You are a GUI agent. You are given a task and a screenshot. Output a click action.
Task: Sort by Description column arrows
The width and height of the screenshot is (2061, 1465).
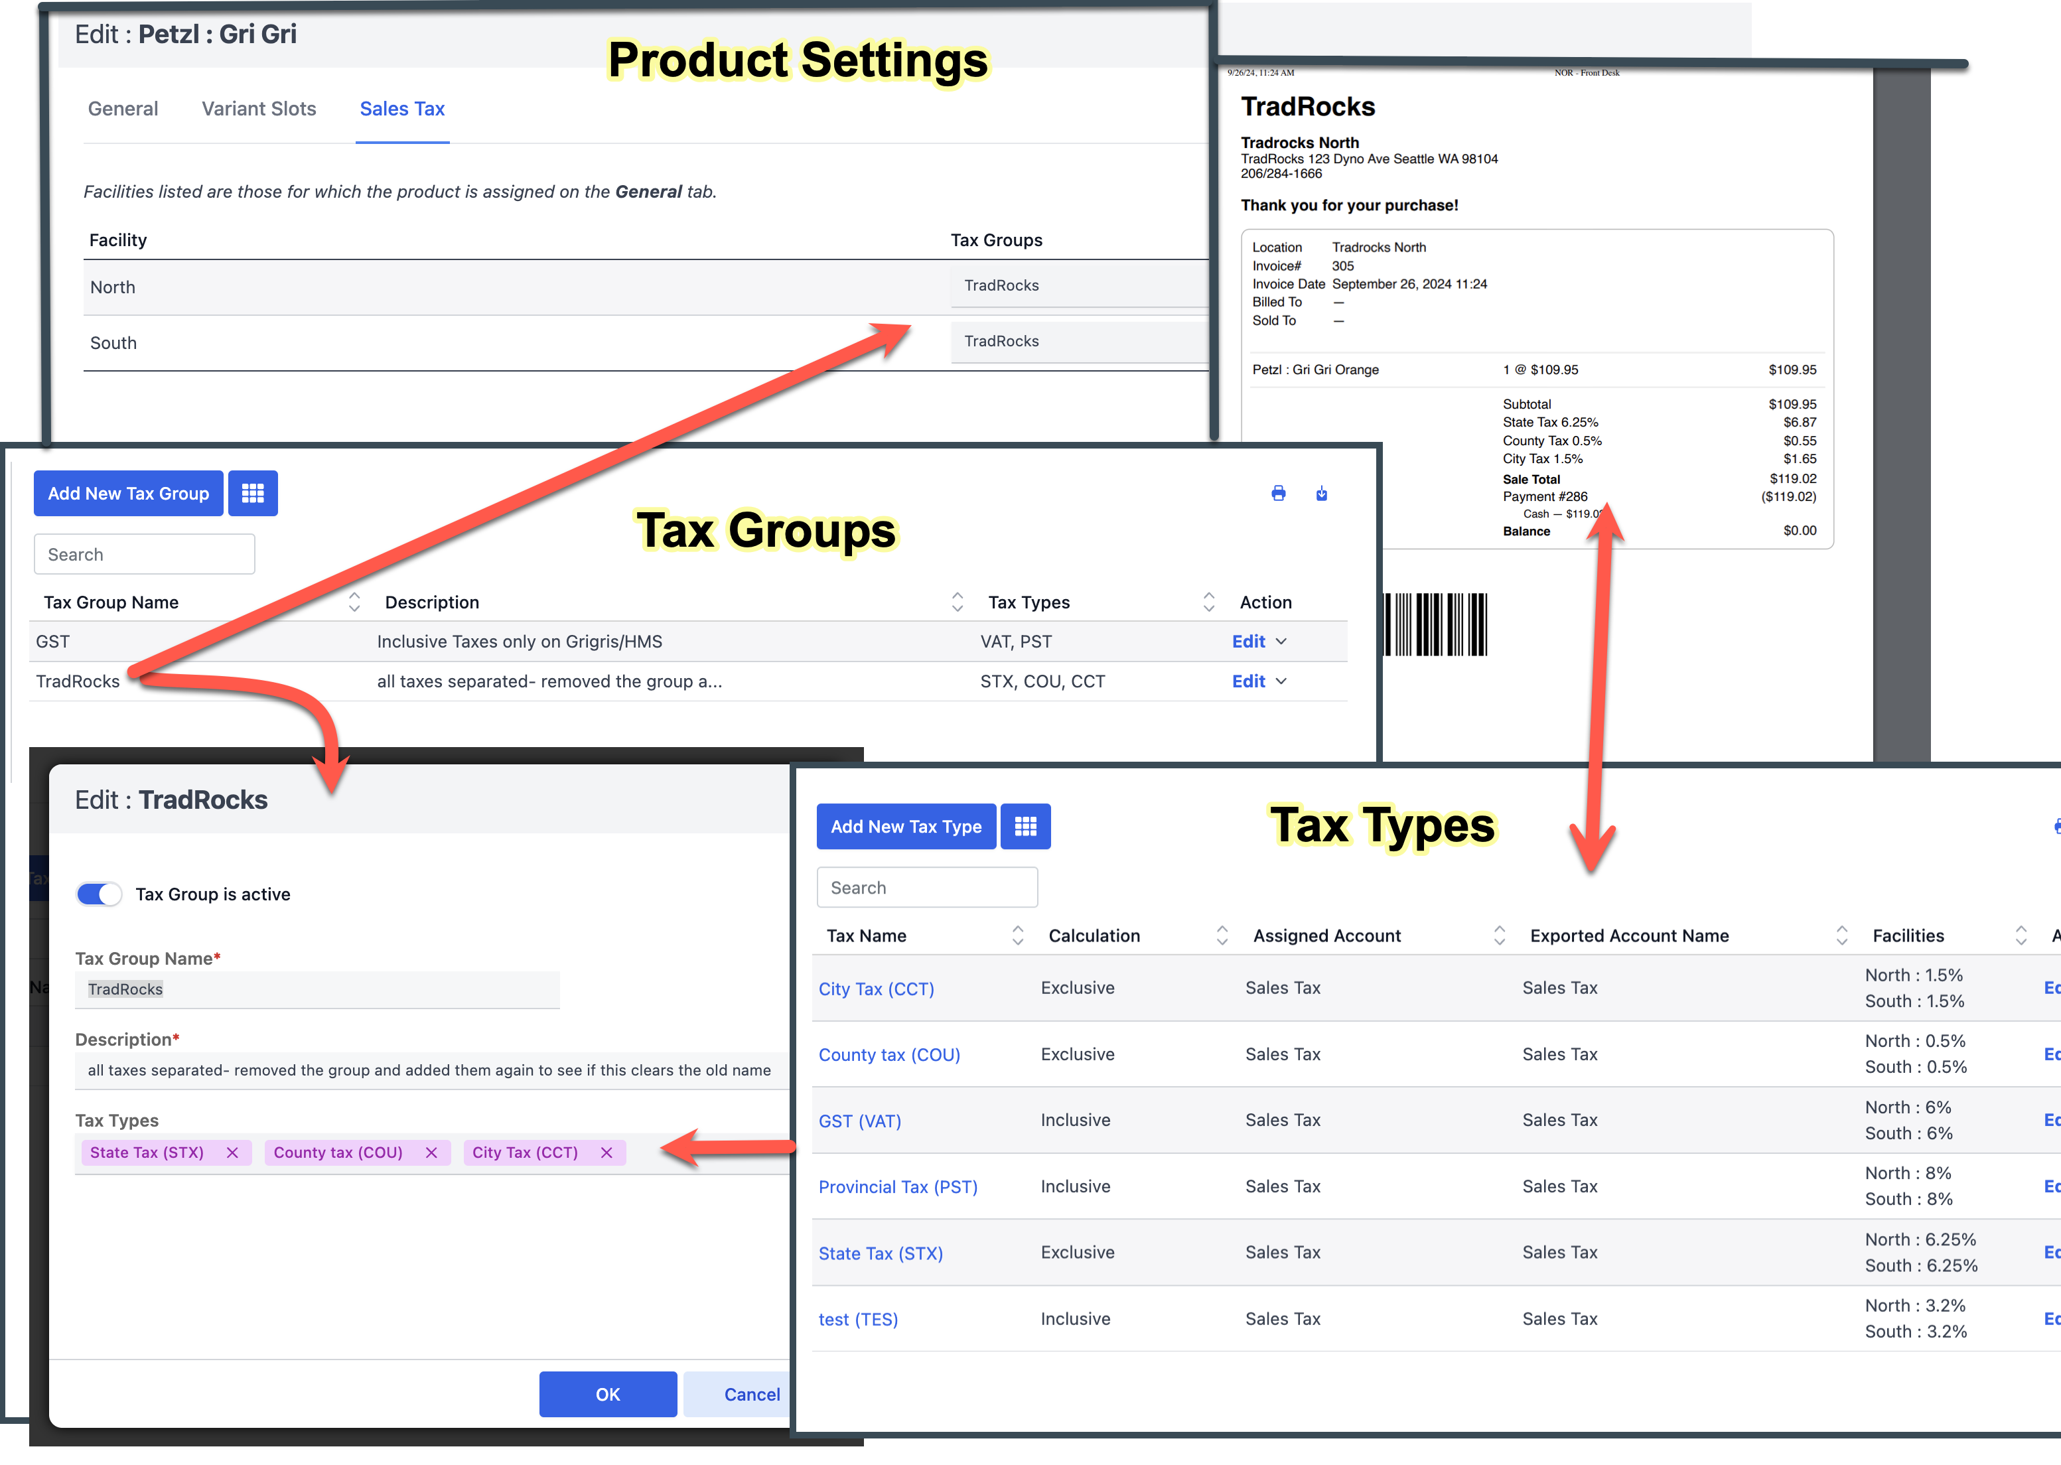(x=957, y=602)
